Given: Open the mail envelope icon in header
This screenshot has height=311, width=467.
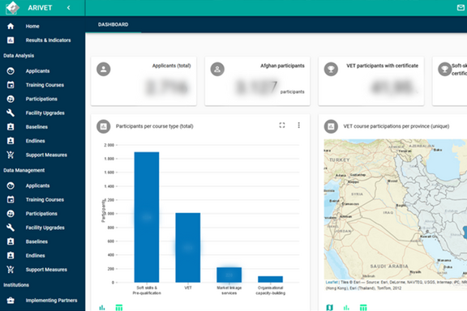Looking at the screenshot, I should point(461,8).
